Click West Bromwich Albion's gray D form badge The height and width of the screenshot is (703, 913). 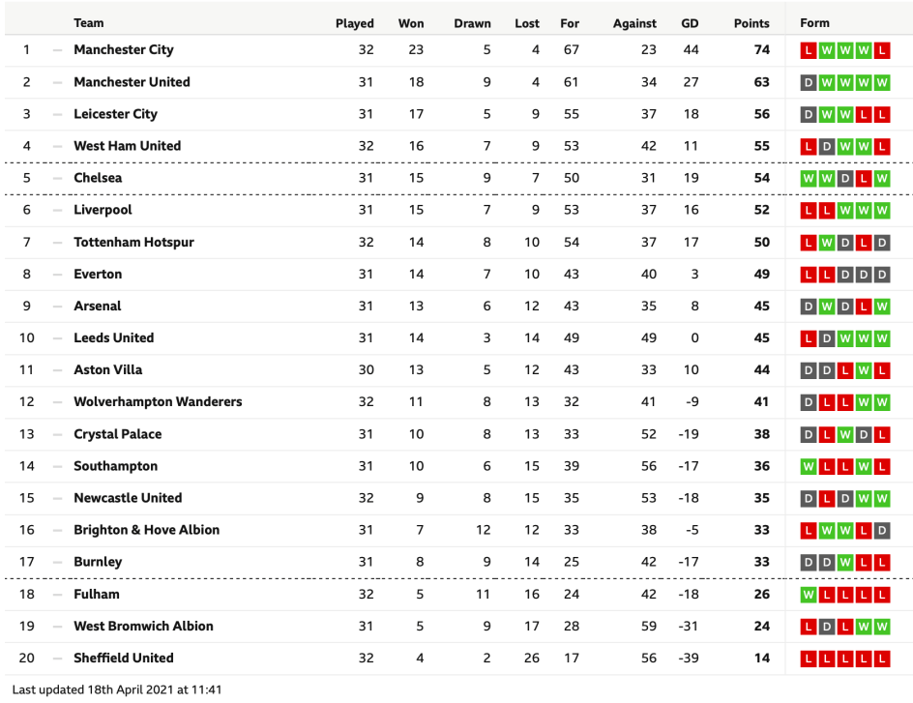tap(826, 627)
